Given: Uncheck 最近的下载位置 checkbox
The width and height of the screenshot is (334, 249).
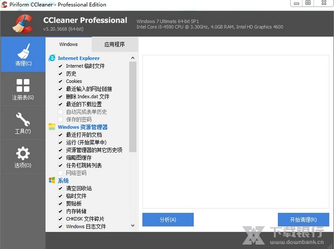Looking at the screenshot, I should click(60, 104).
